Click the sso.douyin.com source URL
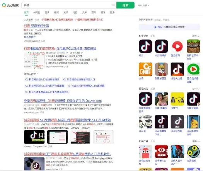This screenshot has height=171, width=203. tap(31, 113)
